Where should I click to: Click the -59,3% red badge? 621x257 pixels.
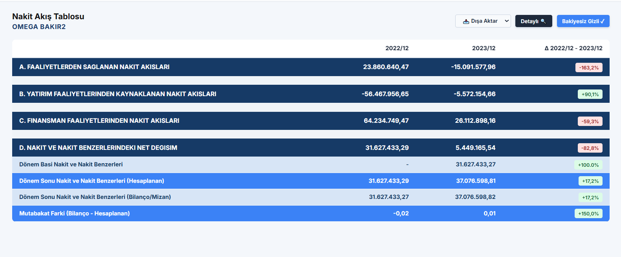point(590,121)
